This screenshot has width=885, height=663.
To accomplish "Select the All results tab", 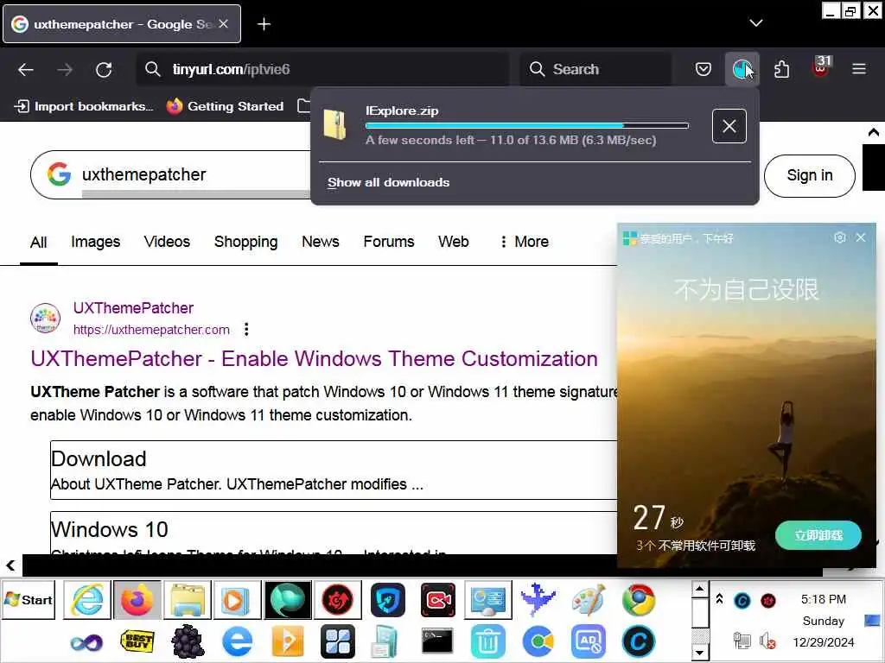I will pyautogui.click(x=38, y=243).
